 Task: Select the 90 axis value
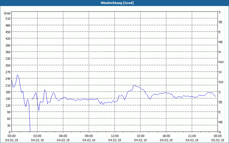(x=9, y=112)
